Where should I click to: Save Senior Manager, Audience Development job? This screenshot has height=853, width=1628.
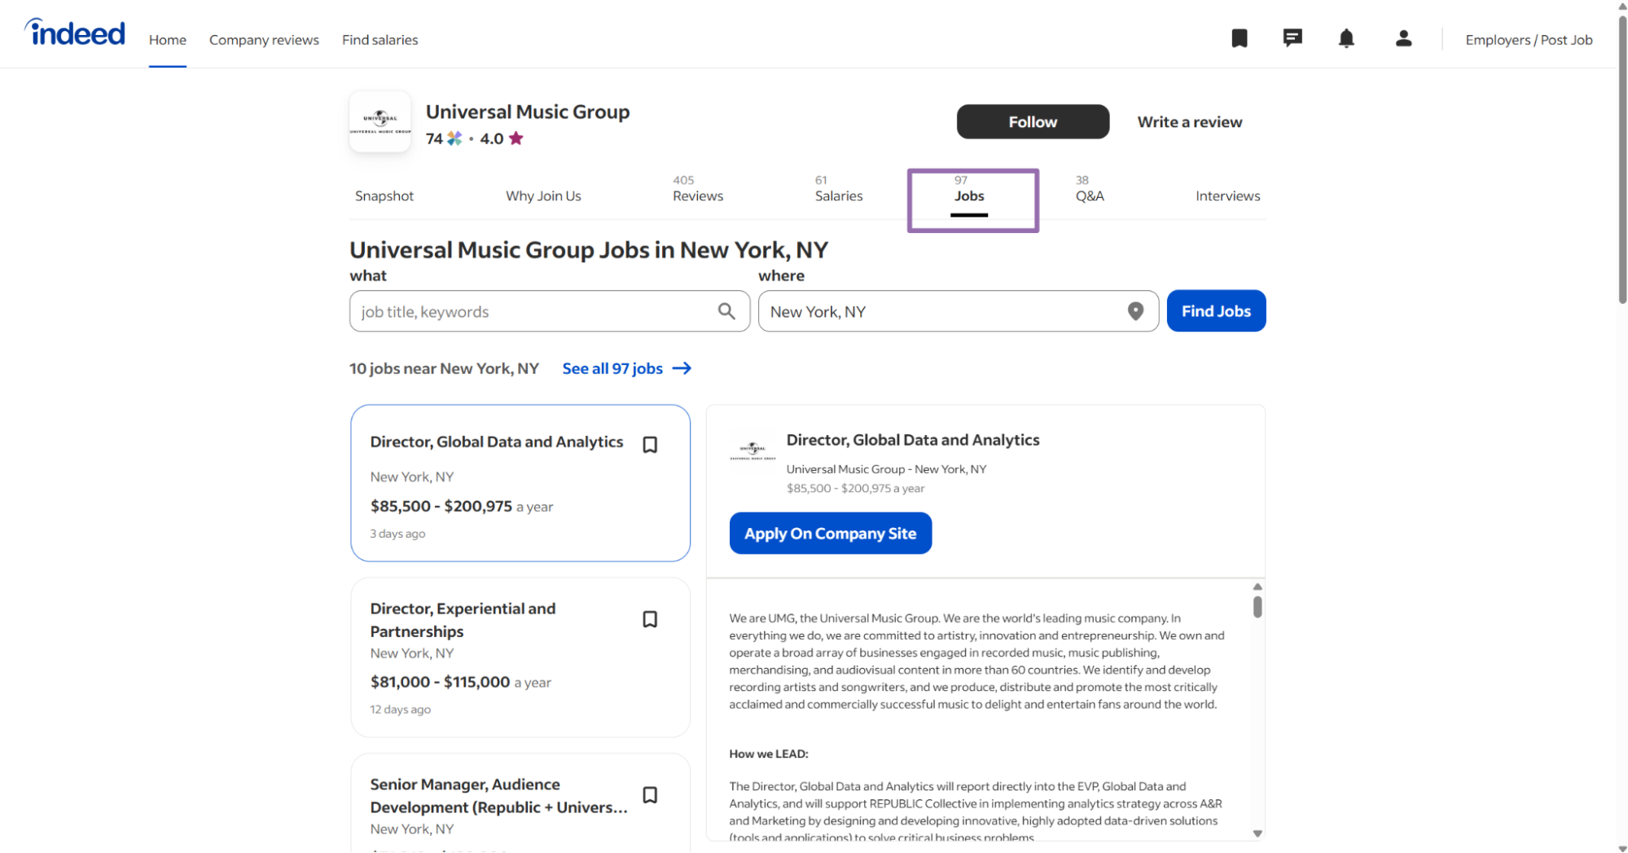tap(650, 795)
